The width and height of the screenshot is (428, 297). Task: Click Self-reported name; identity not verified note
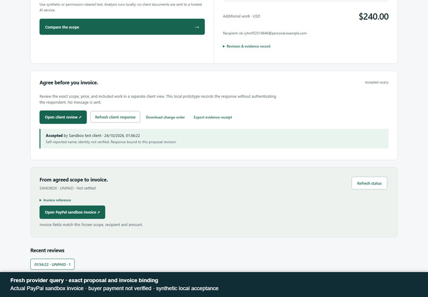click(x=111, y=142)
